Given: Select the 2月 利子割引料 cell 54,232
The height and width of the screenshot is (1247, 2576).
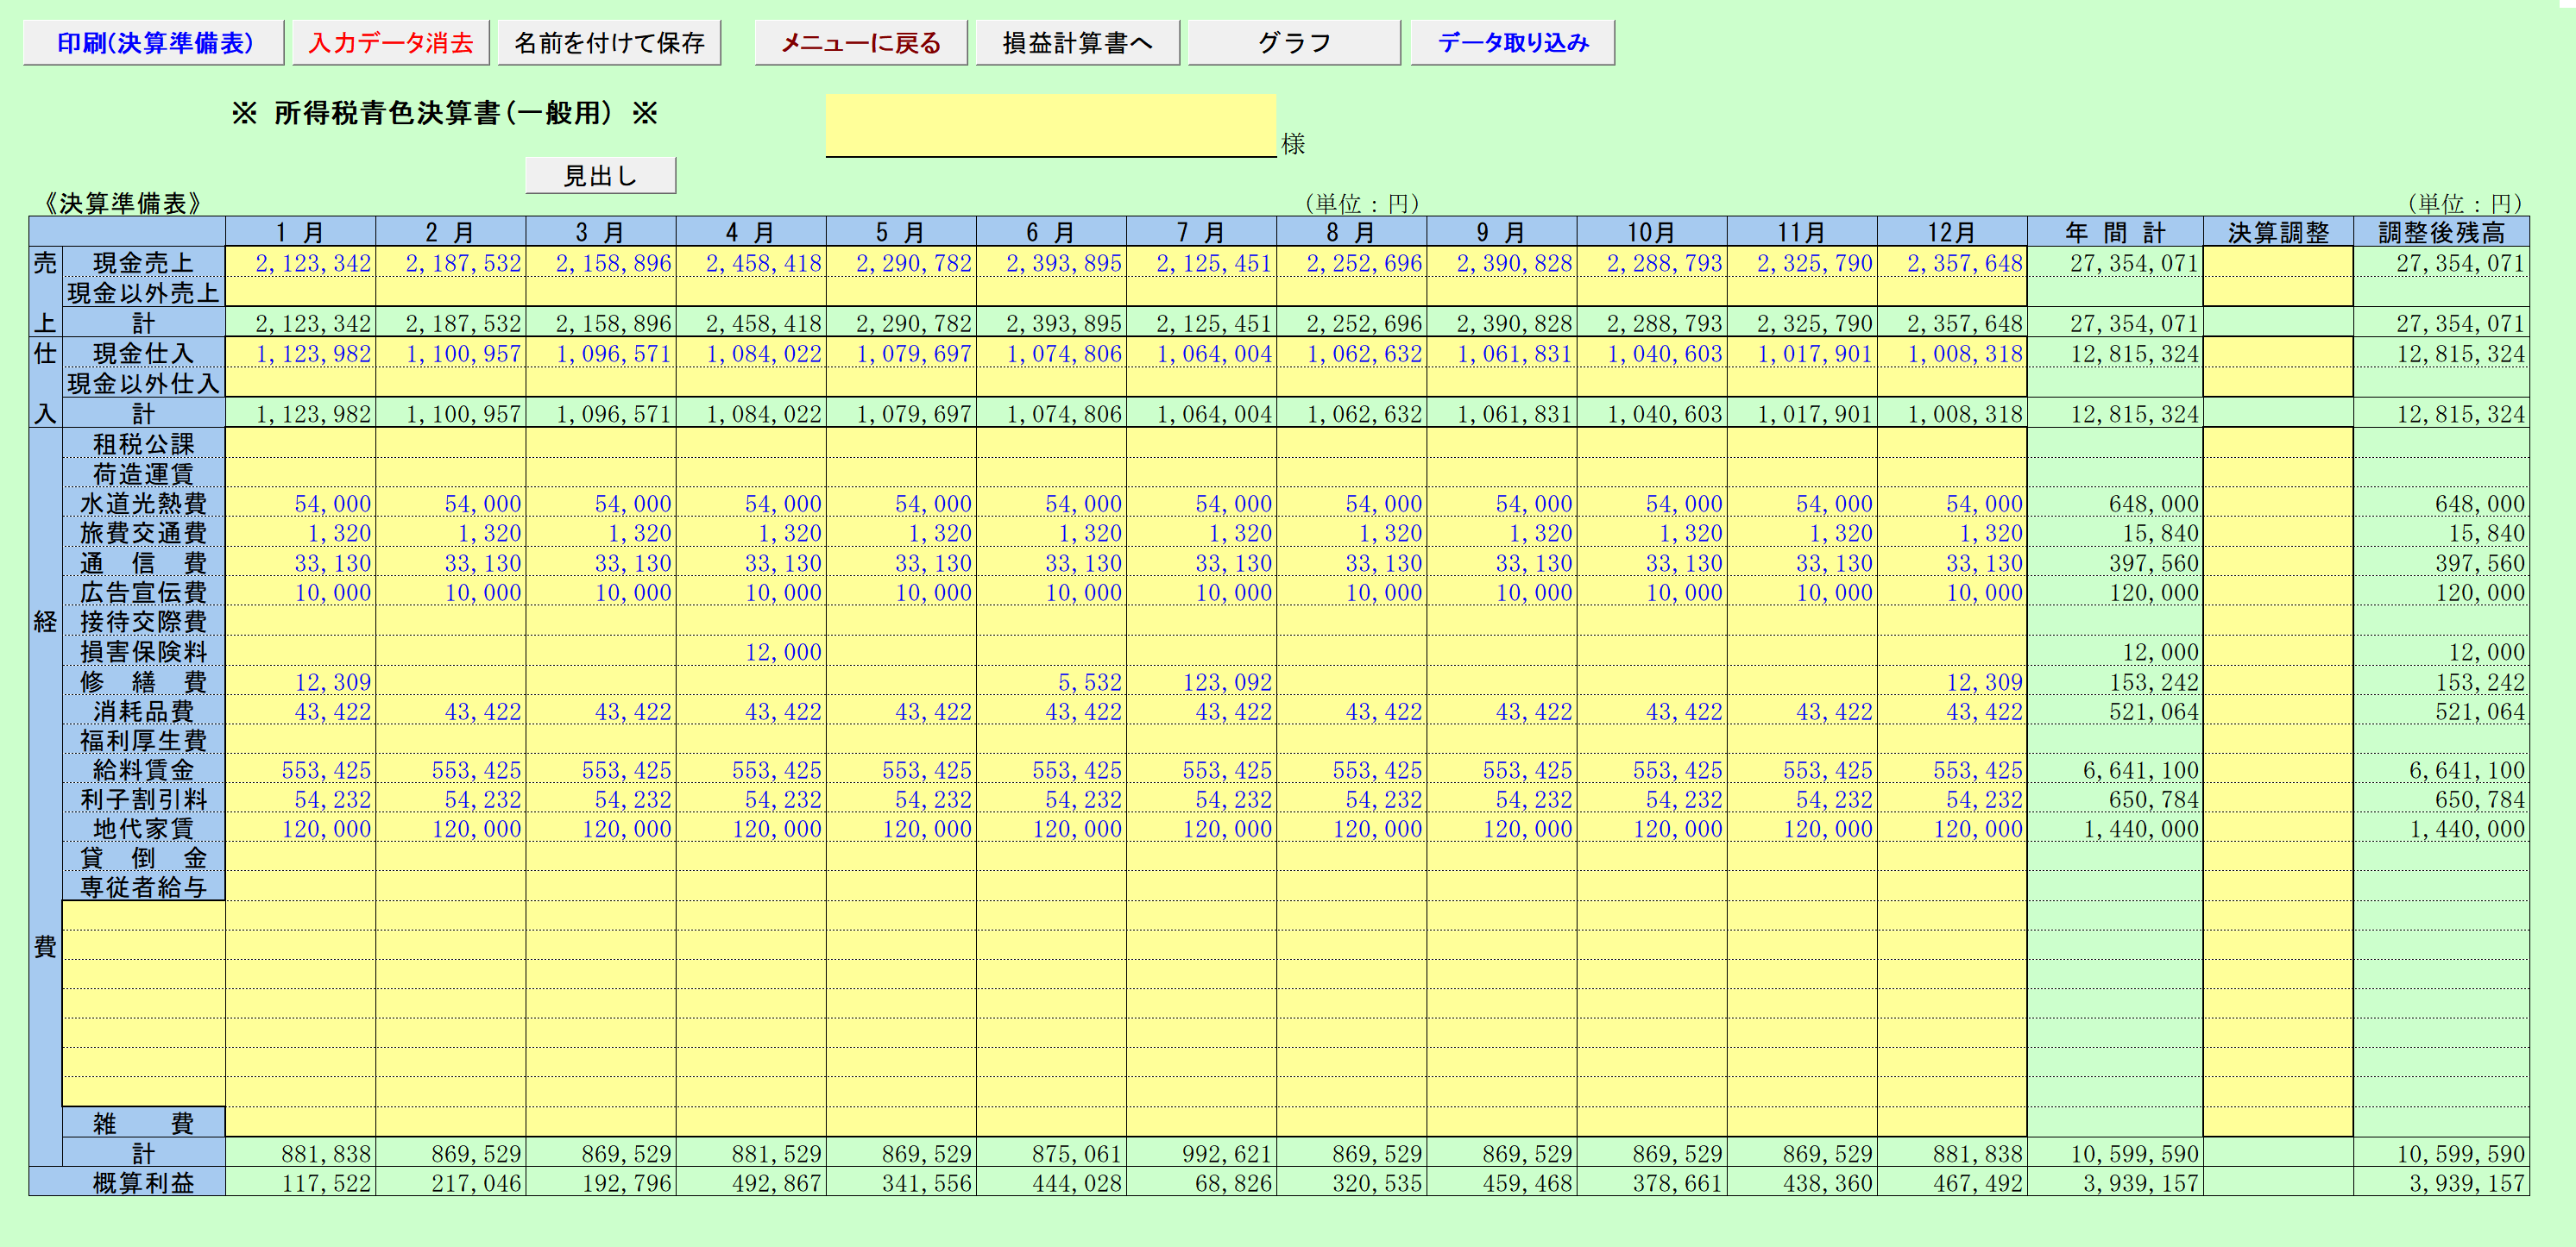Looking at the screenshot, I should 451,799.
